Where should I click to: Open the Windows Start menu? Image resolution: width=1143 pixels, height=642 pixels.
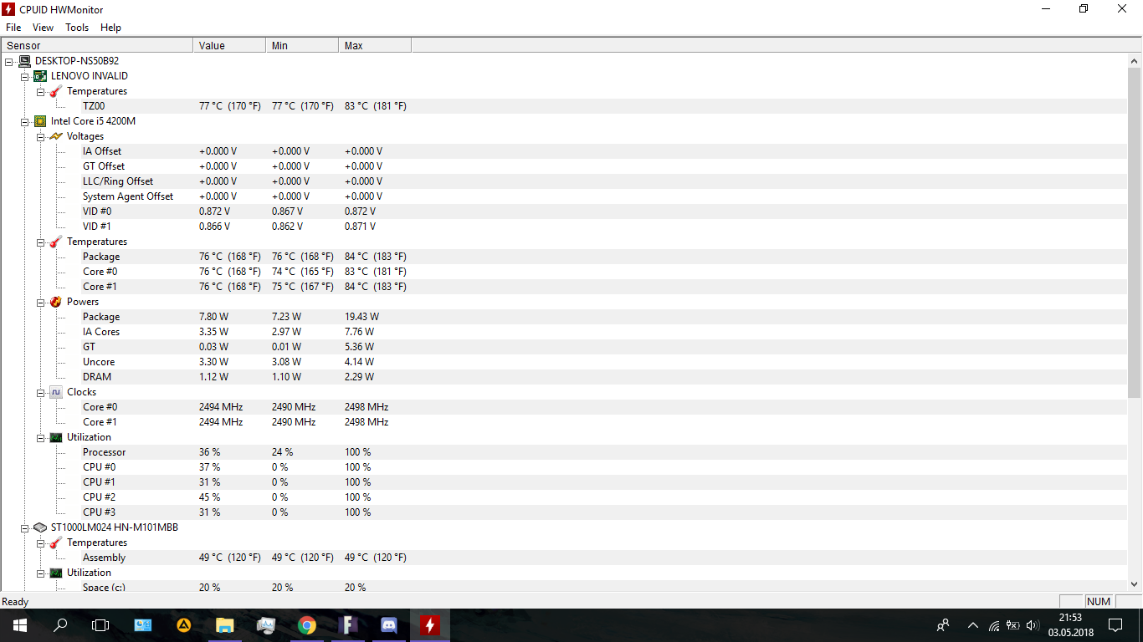(20, 625)
